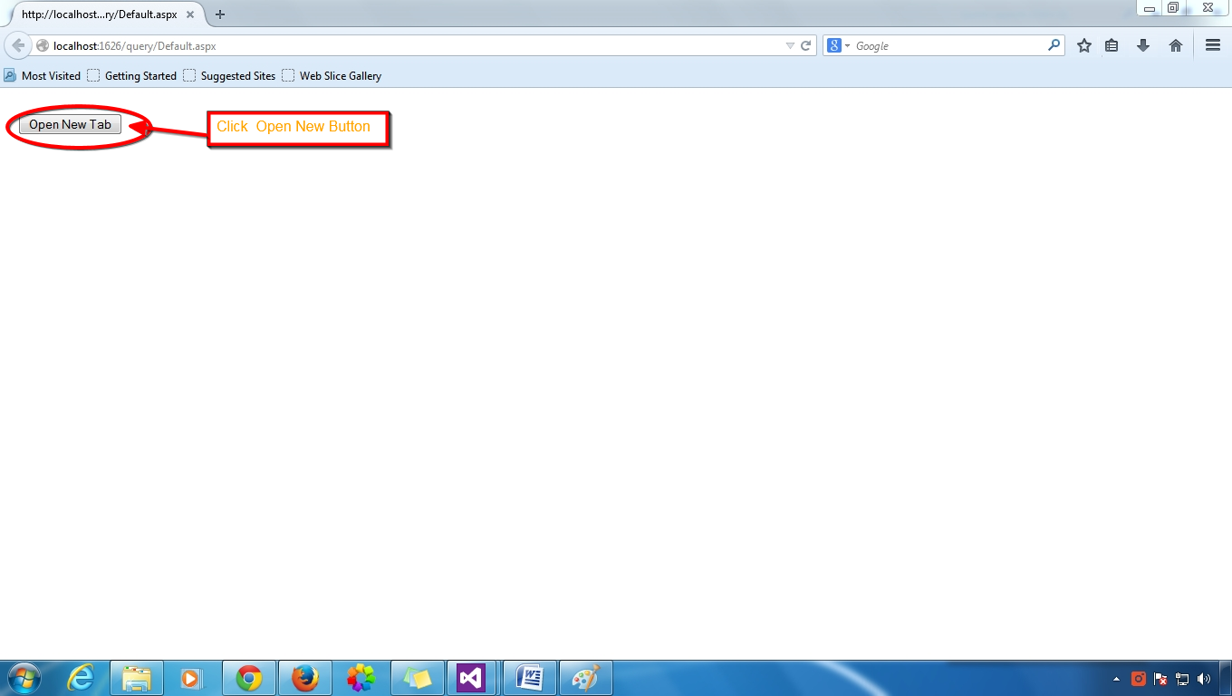1232x696 pixels.
Task: Open the Google search engine dropdown
Action: pyautogui.click(x=838, y=45)
